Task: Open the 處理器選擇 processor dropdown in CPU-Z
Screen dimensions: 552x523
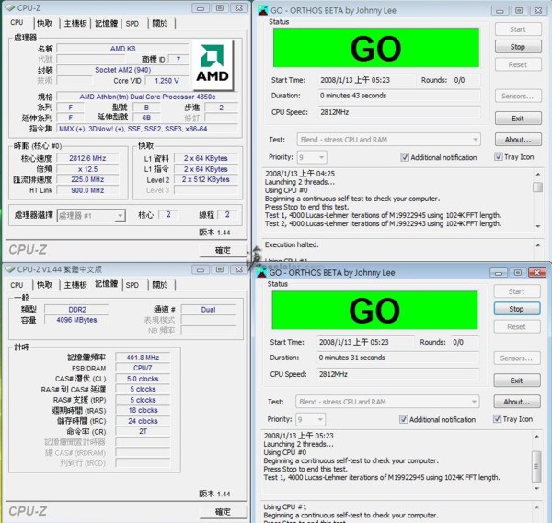Action: (x=91, y=215)
